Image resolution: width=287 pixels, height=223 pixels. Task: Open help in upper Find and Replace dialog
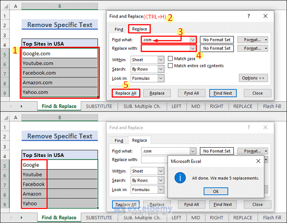(248, 16)
